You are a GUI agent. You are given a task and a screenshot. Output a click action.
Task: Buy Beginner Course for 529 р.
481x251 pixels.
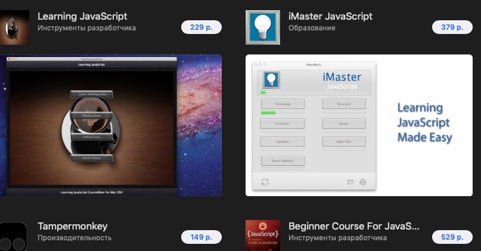pyautogui.click(x=452, y=237)
